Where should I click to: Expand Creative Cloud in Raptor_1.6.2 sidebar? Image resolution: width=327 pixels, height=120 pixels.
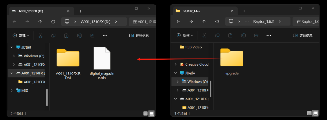(x=176, y=64)
